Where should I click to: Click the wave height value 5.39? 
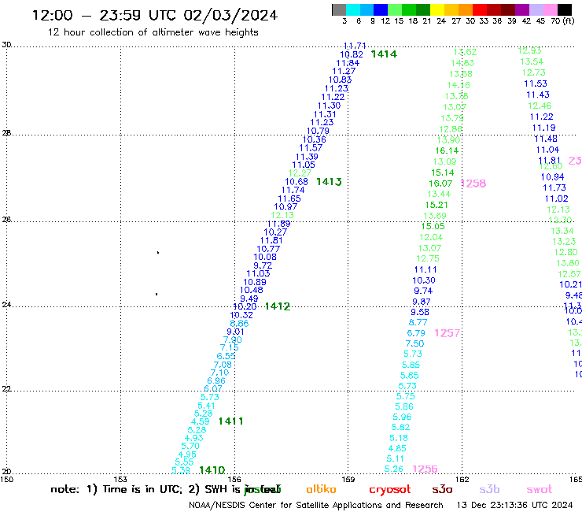[x=181, y=470]
